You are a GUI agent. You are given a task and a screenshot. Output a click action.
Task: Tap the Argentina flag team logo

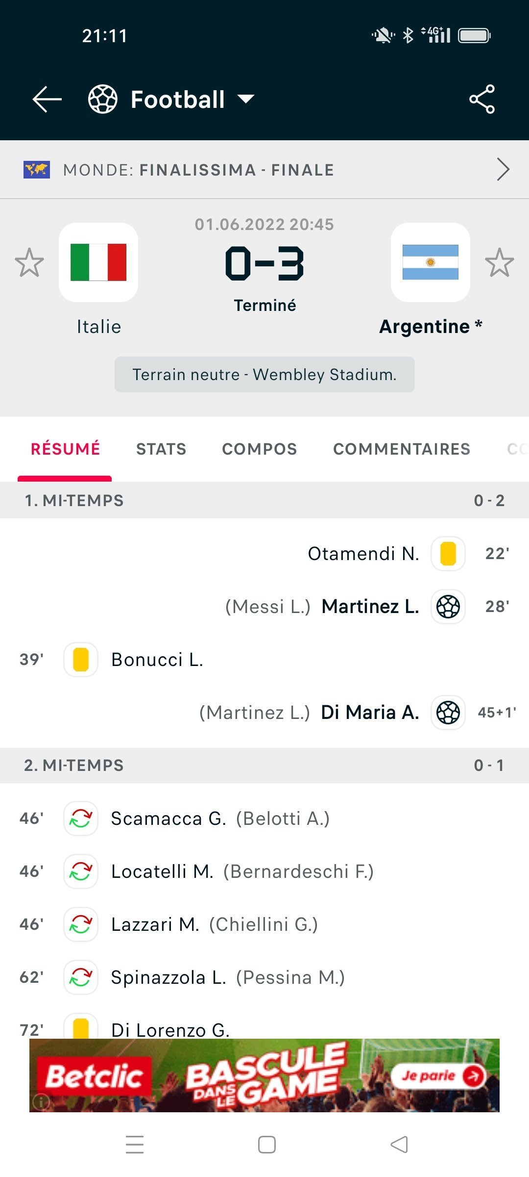[x=431, y=262]
